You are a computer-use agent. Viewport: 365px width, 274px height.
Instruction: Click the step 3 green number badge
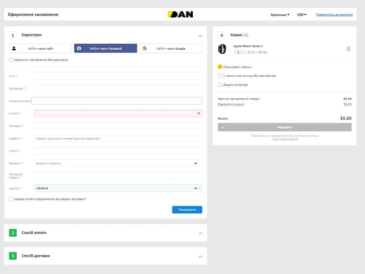(13, 256)
